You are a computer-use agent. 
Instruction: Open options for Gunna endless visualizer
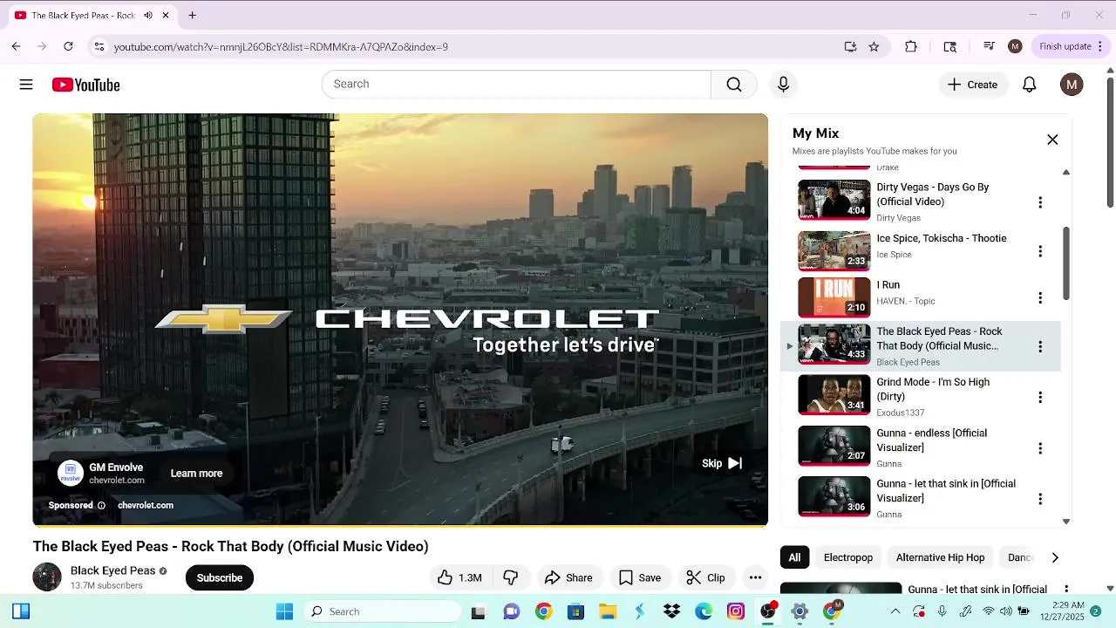[1039, 448]
